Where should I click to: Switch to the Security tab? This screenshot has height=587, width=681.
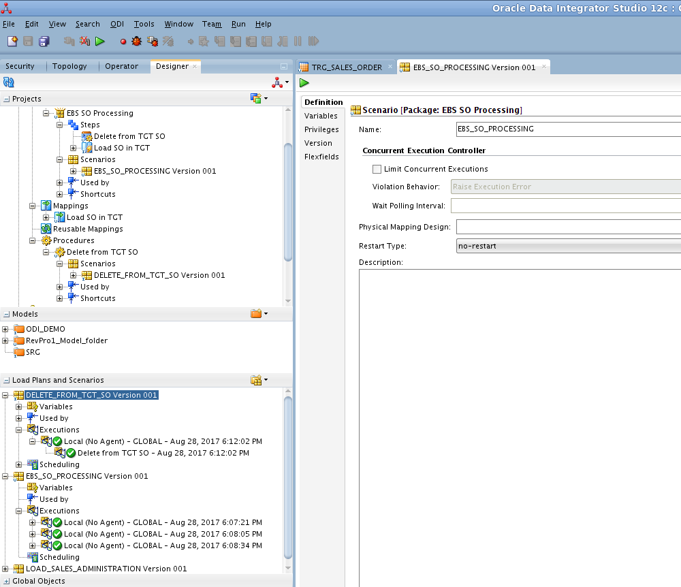point(20,67)
